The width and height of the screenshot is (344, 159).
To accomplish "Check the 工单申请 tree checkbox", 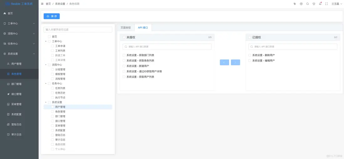I will pyautogui.click(x=52, y=46).
